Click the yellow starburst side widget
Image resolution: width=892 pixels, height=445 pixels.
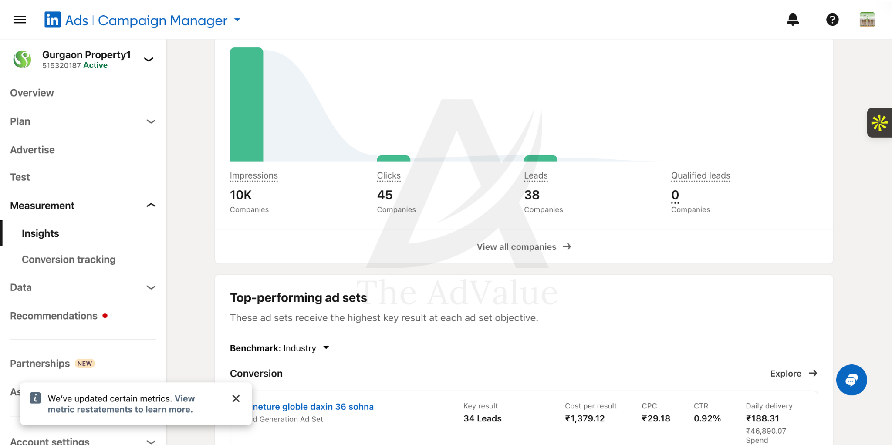[879, 123]
